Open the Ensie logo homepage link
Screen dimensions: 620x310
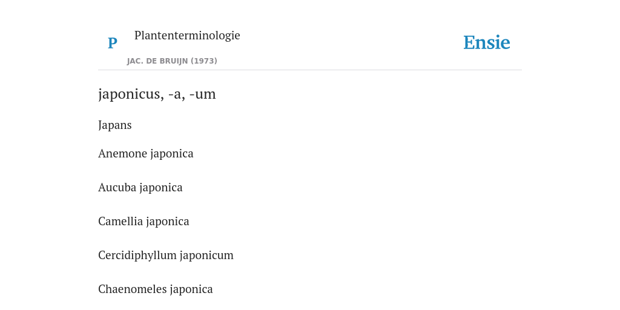click(x=486, y=42)
